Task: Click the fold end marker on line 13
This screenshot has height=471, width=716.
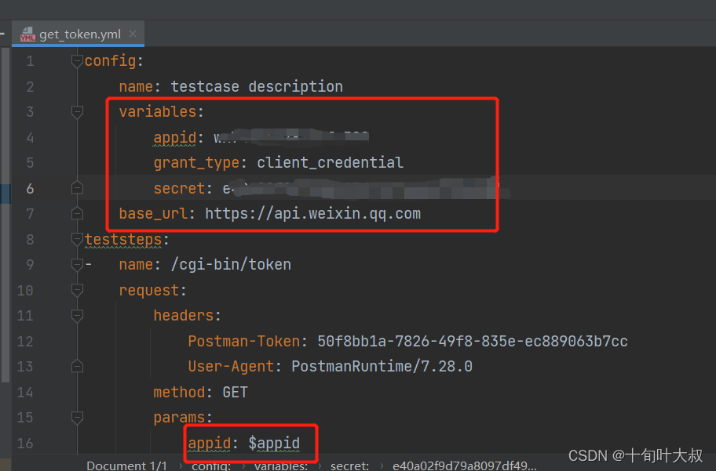Action: point(77,366)
